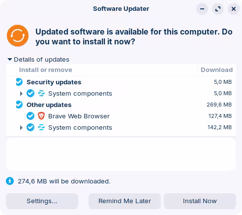The image size is (242, 215).
Task: Click the Brave Web Browser lion icon
Action: (41, 116)
